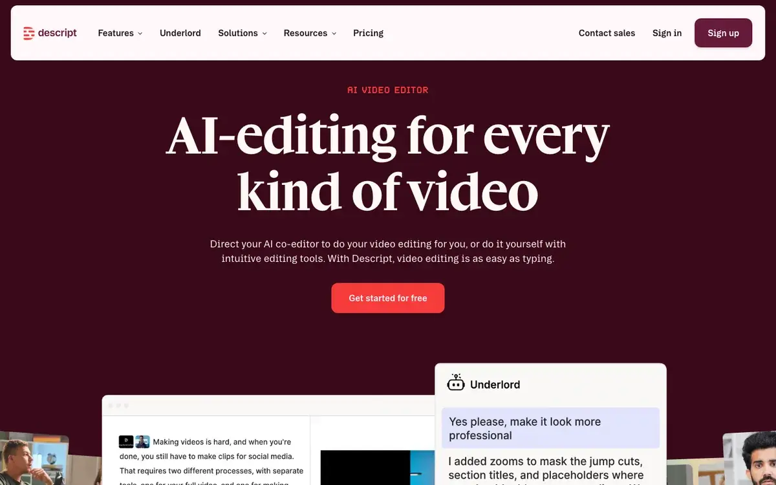Click the video preview in editor mockup
The height and width of the screenshot is (485, 776).
click(x=378, y=468)
